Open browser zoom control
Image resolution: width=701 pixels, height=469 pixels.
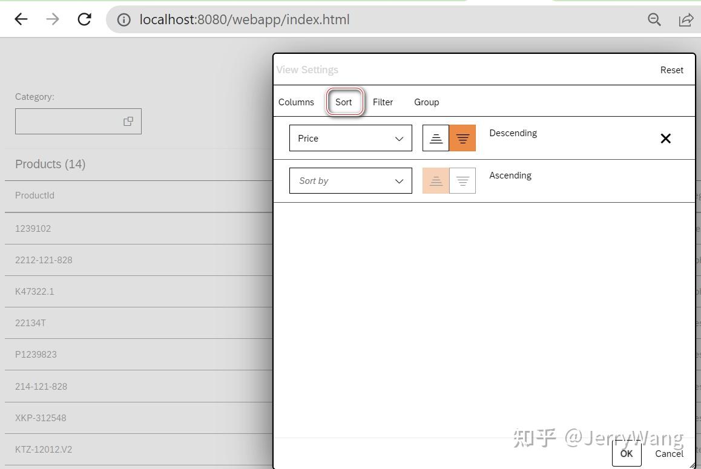654,19
